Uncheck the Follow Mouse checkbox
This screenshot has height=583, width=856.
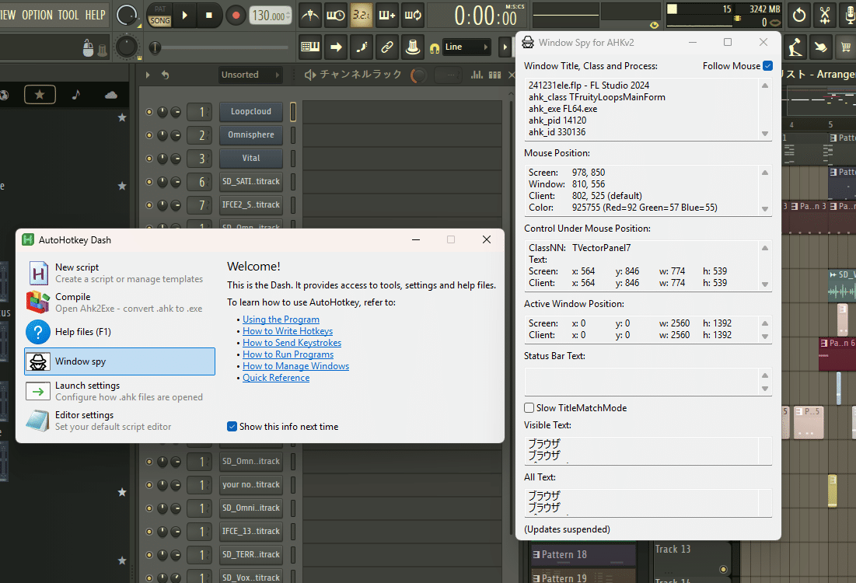point(767,65)
